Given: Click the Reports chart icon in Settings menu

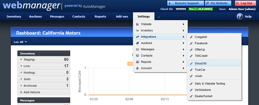Looking at the screenshot, I should tap(137, 62).
